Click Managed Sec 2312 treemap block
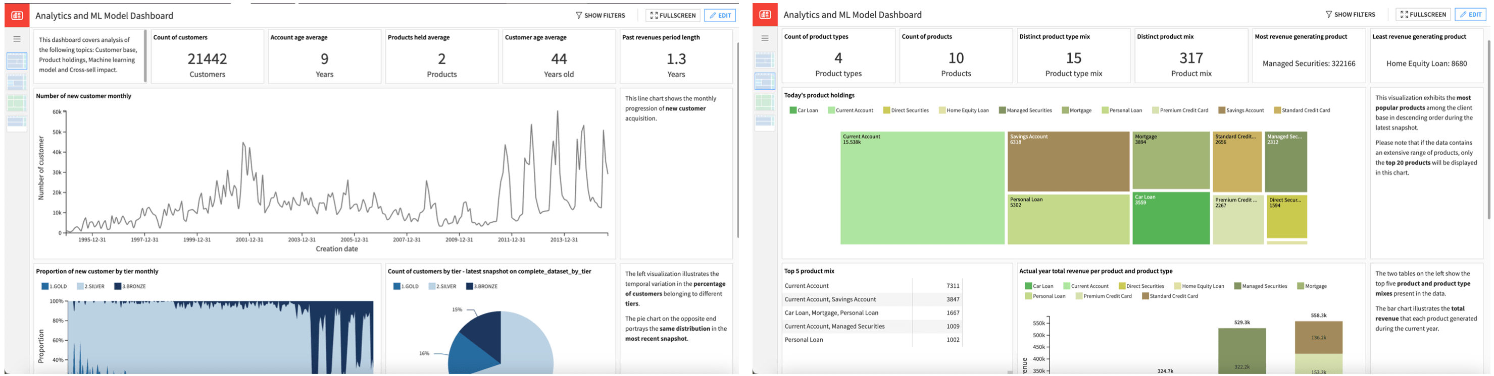 [1286, 162]
